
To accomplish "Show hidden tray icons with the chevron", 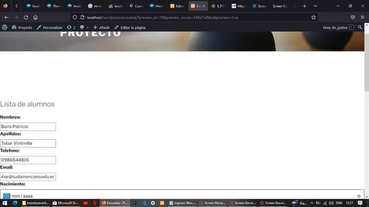I will tap(312, 203).
